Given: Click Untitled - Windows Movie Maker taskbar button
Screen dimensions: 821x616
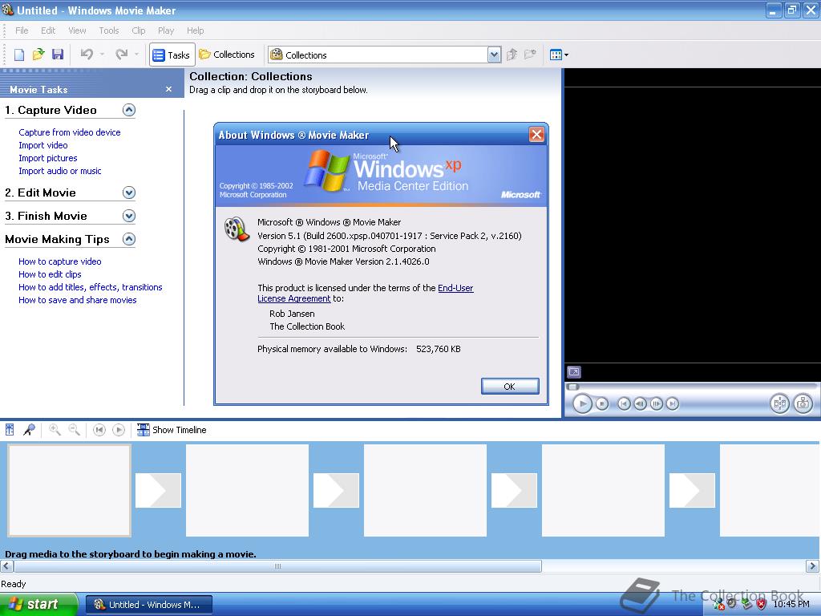Looking at the screenshot, I should (x=148, y=605).
